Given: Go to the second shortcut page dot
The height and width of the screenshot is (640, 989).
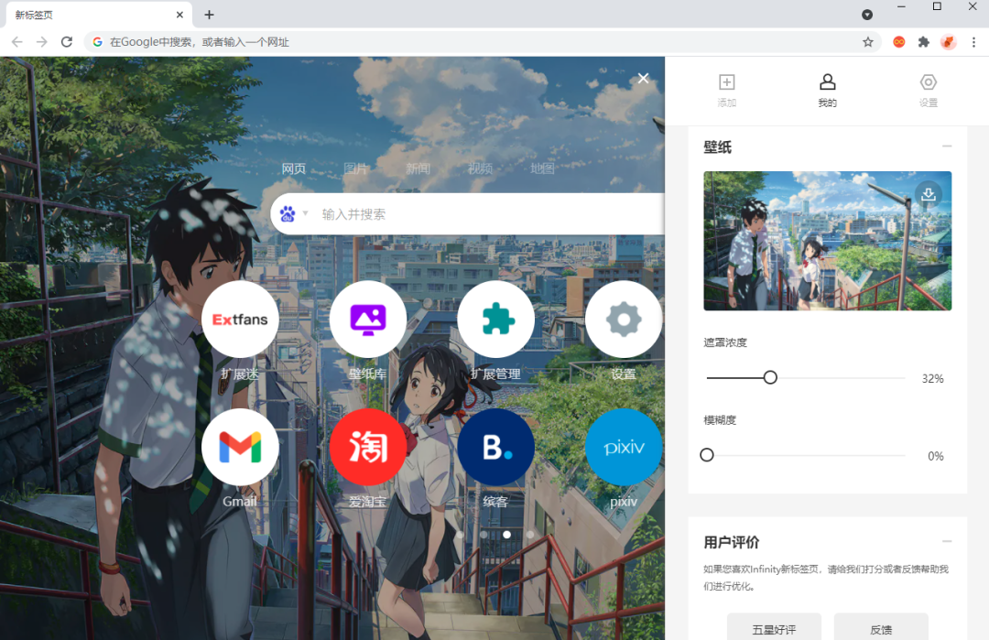Looking at the screenshot, I should point(484,534).
